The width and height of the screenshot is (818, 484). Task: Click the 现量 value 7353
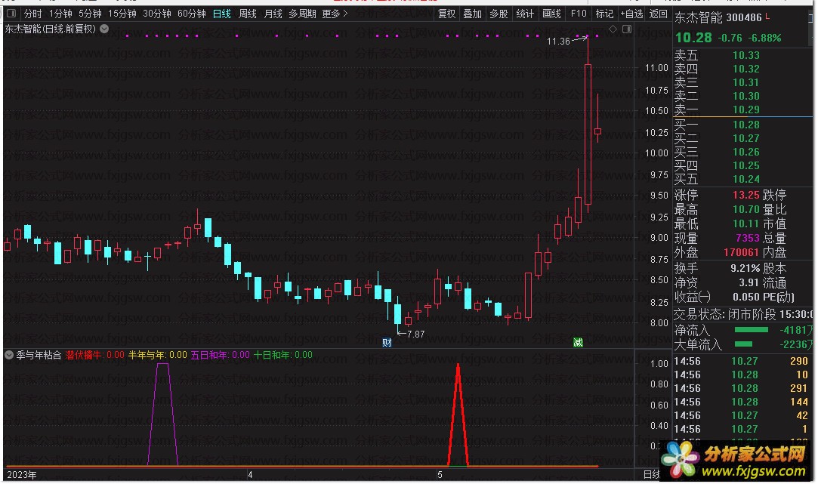tap(748, 238)
